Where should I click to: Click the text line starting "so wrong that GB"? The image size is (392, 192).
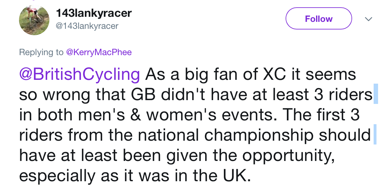(195, 95)
